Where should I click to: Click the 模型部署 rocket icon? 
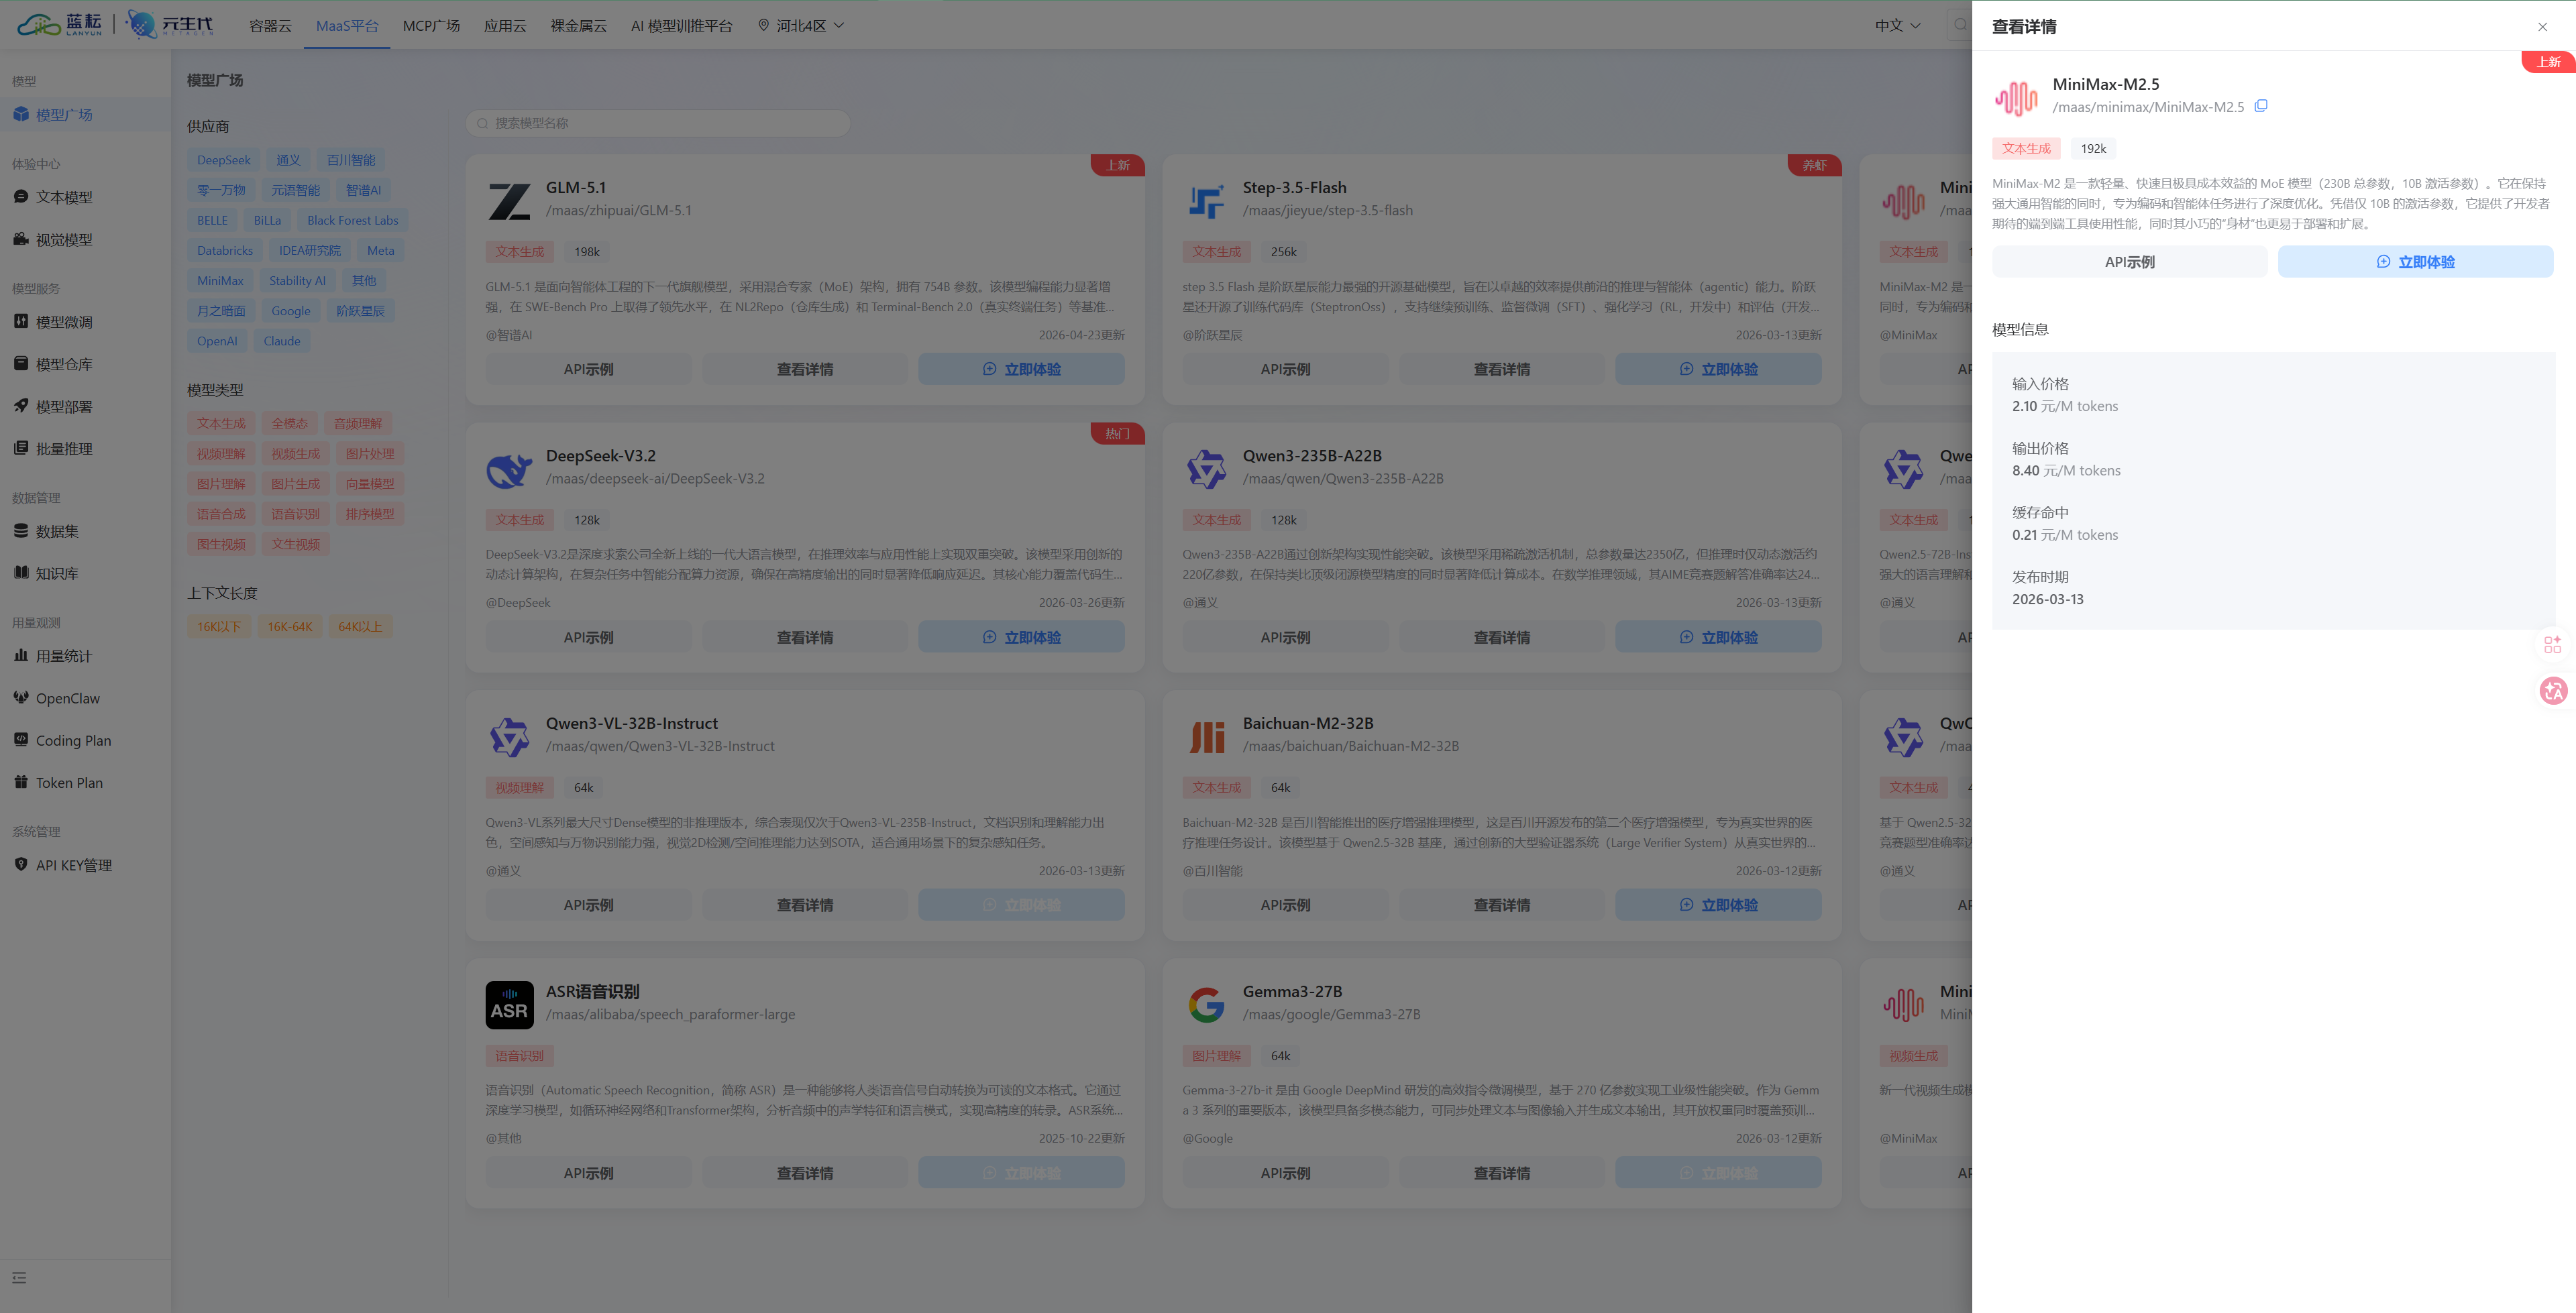[x=21, y=406]
